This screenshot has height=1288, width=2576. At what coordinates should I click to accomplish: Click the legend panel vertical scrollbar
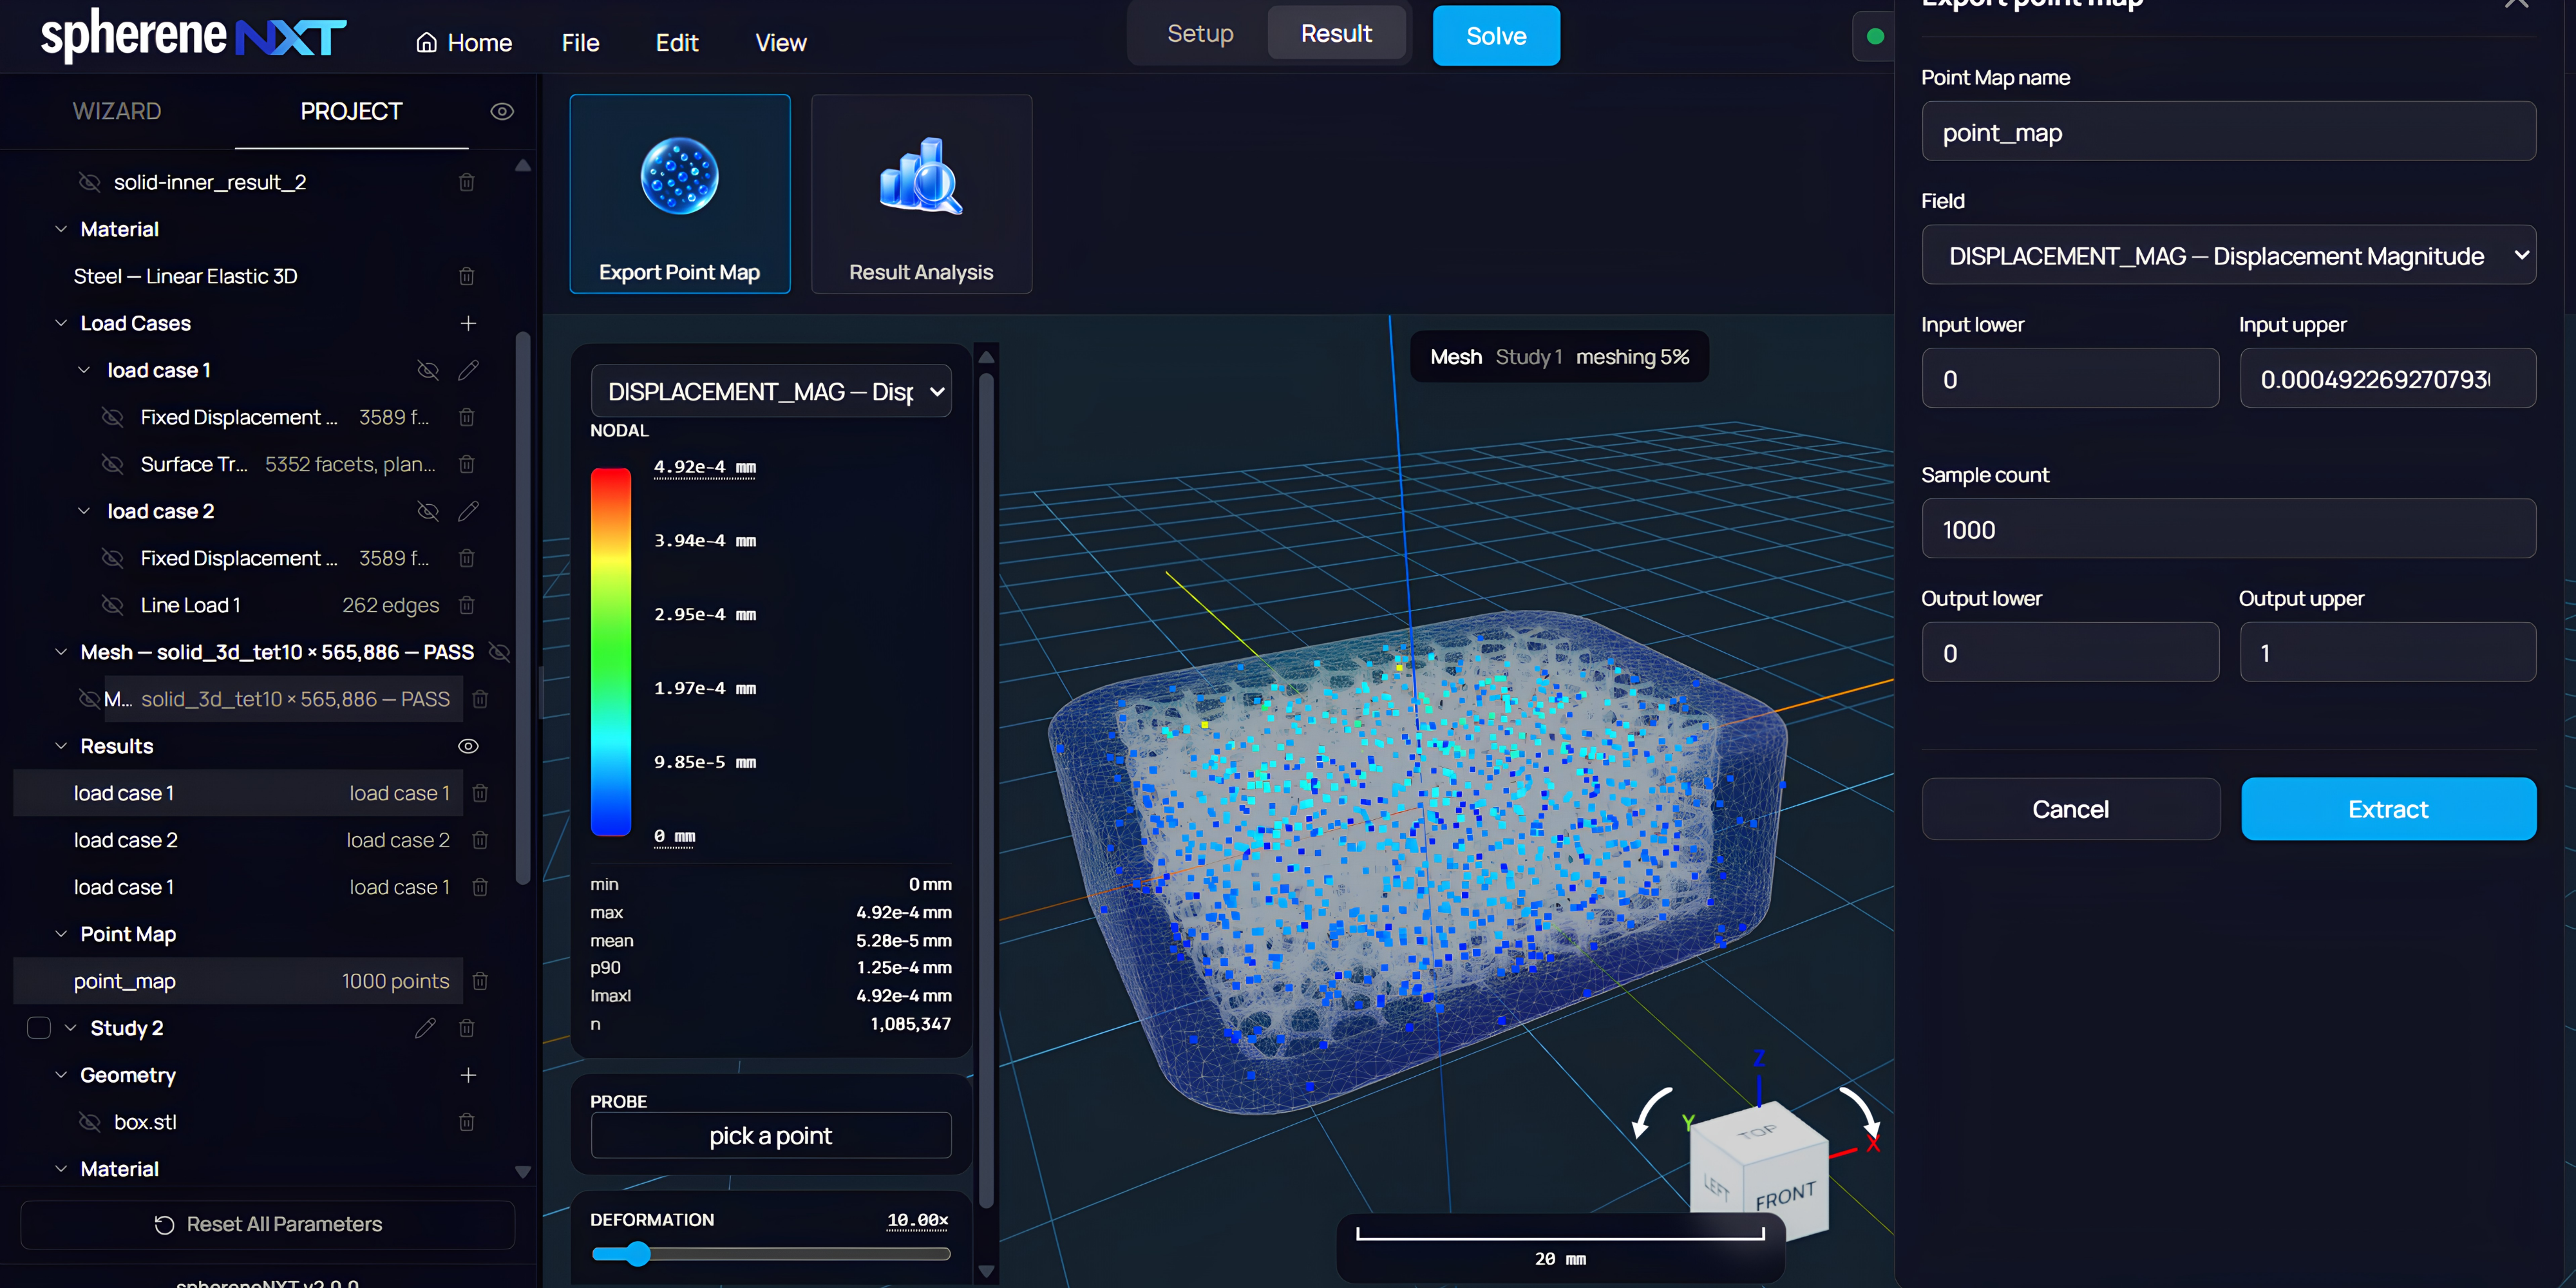point(986,790)
